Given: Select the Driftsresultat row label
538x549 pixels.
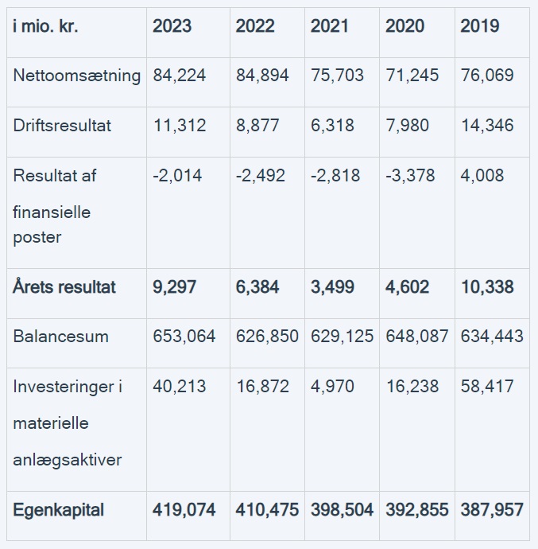Looking at the screenshot, I should pos(62,126).
